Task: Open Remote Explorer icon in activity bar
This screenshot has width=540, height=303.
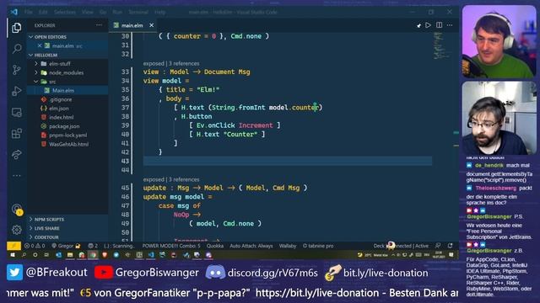Action: click(17, 112)
